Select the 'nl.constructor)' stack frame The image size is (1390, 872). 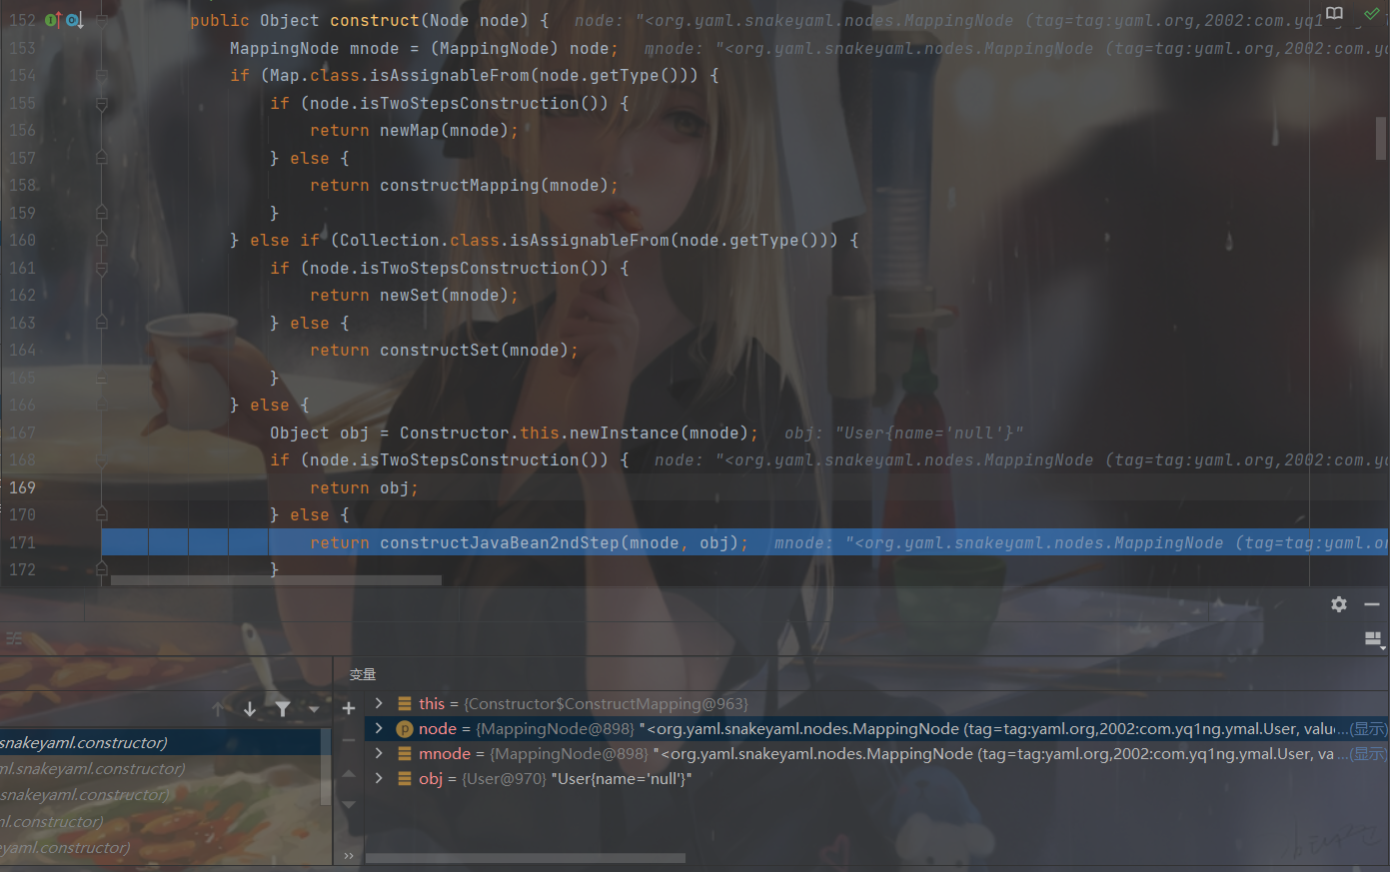click(160, 821)
